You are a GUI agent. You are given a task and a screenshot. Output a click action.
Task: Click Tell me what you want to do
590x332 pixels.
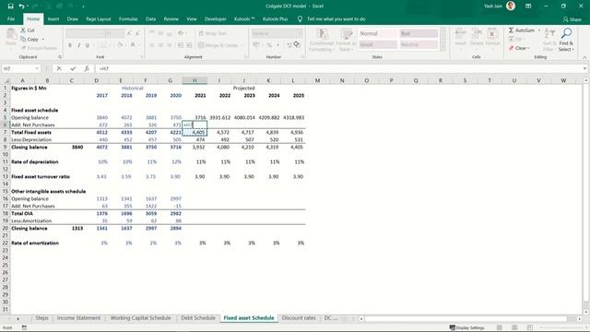336,18
